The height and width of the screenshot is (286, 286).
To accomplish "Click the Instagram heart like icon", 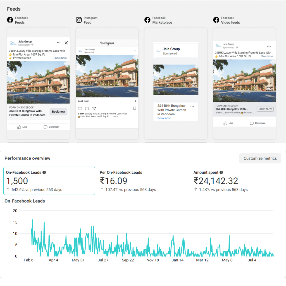I will click(80, 109).
